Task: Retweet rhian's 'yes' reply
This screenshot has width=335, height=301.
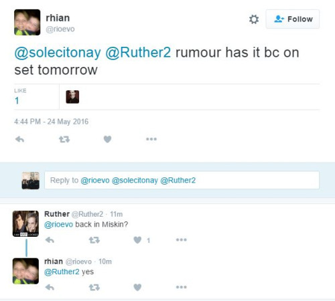Action: tap(94, 288)
